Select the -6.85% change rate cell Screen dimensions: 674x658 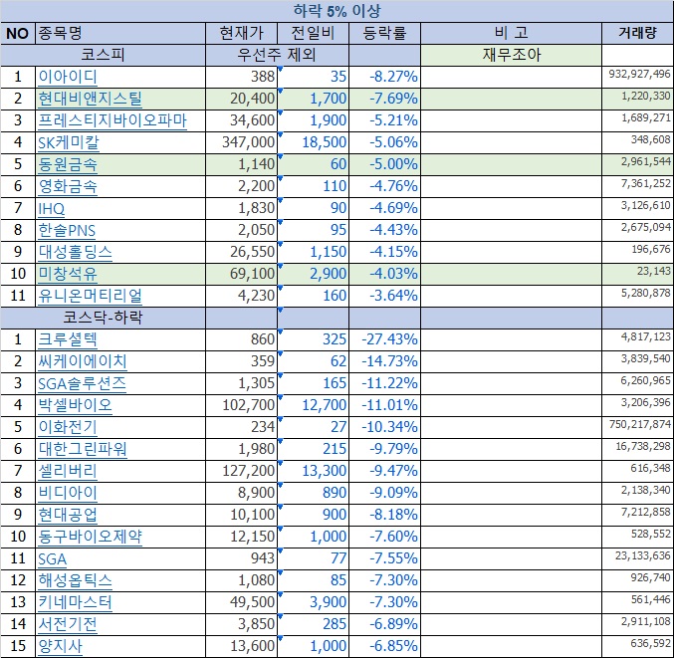[384, 647]
